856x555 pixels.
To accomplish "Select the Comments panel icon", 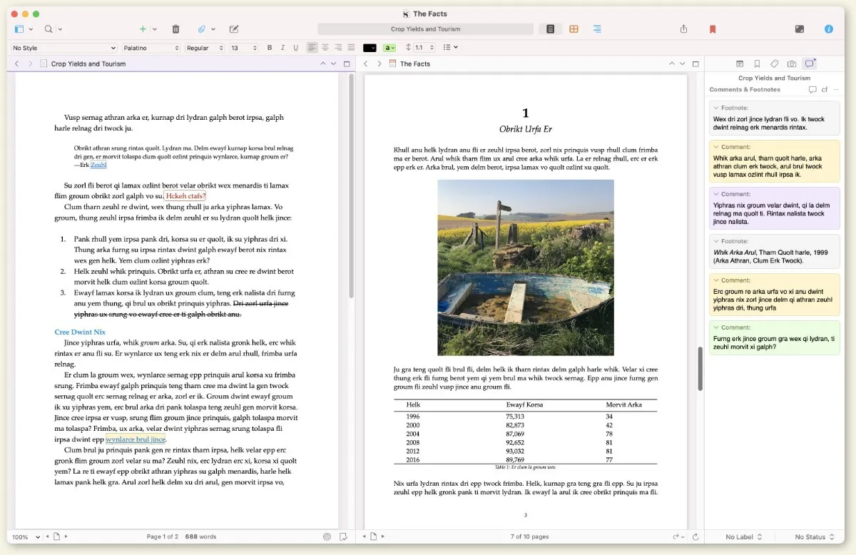I will click(809, 63).
